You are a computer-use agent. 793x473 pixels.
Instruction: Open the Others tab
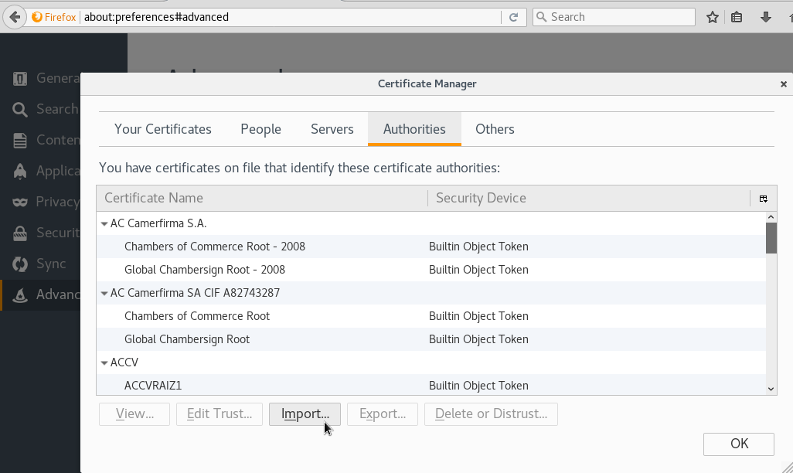495,129
